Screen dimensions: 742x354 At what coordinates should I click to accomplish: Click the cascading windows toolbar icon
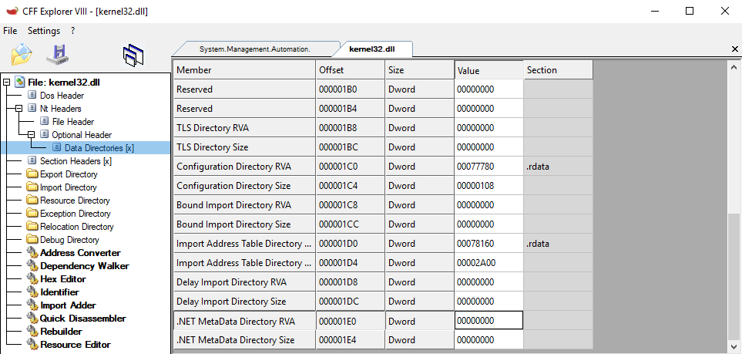133,56
